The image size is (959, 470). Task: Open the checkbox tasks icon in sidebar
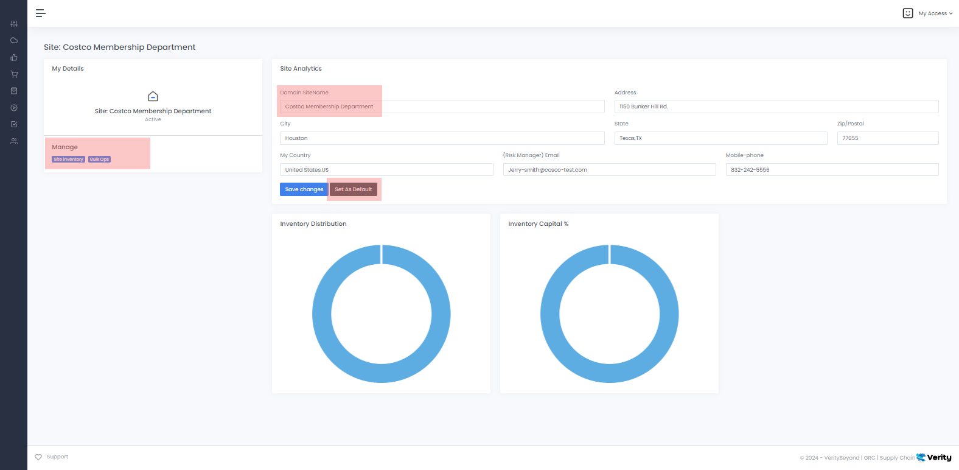pos(14,124)
